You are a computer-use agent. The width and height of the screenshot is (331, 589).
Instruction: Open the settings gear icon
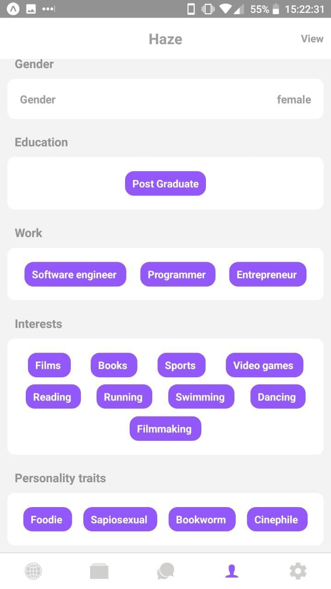pyautogui.click(x=298, y=571)
